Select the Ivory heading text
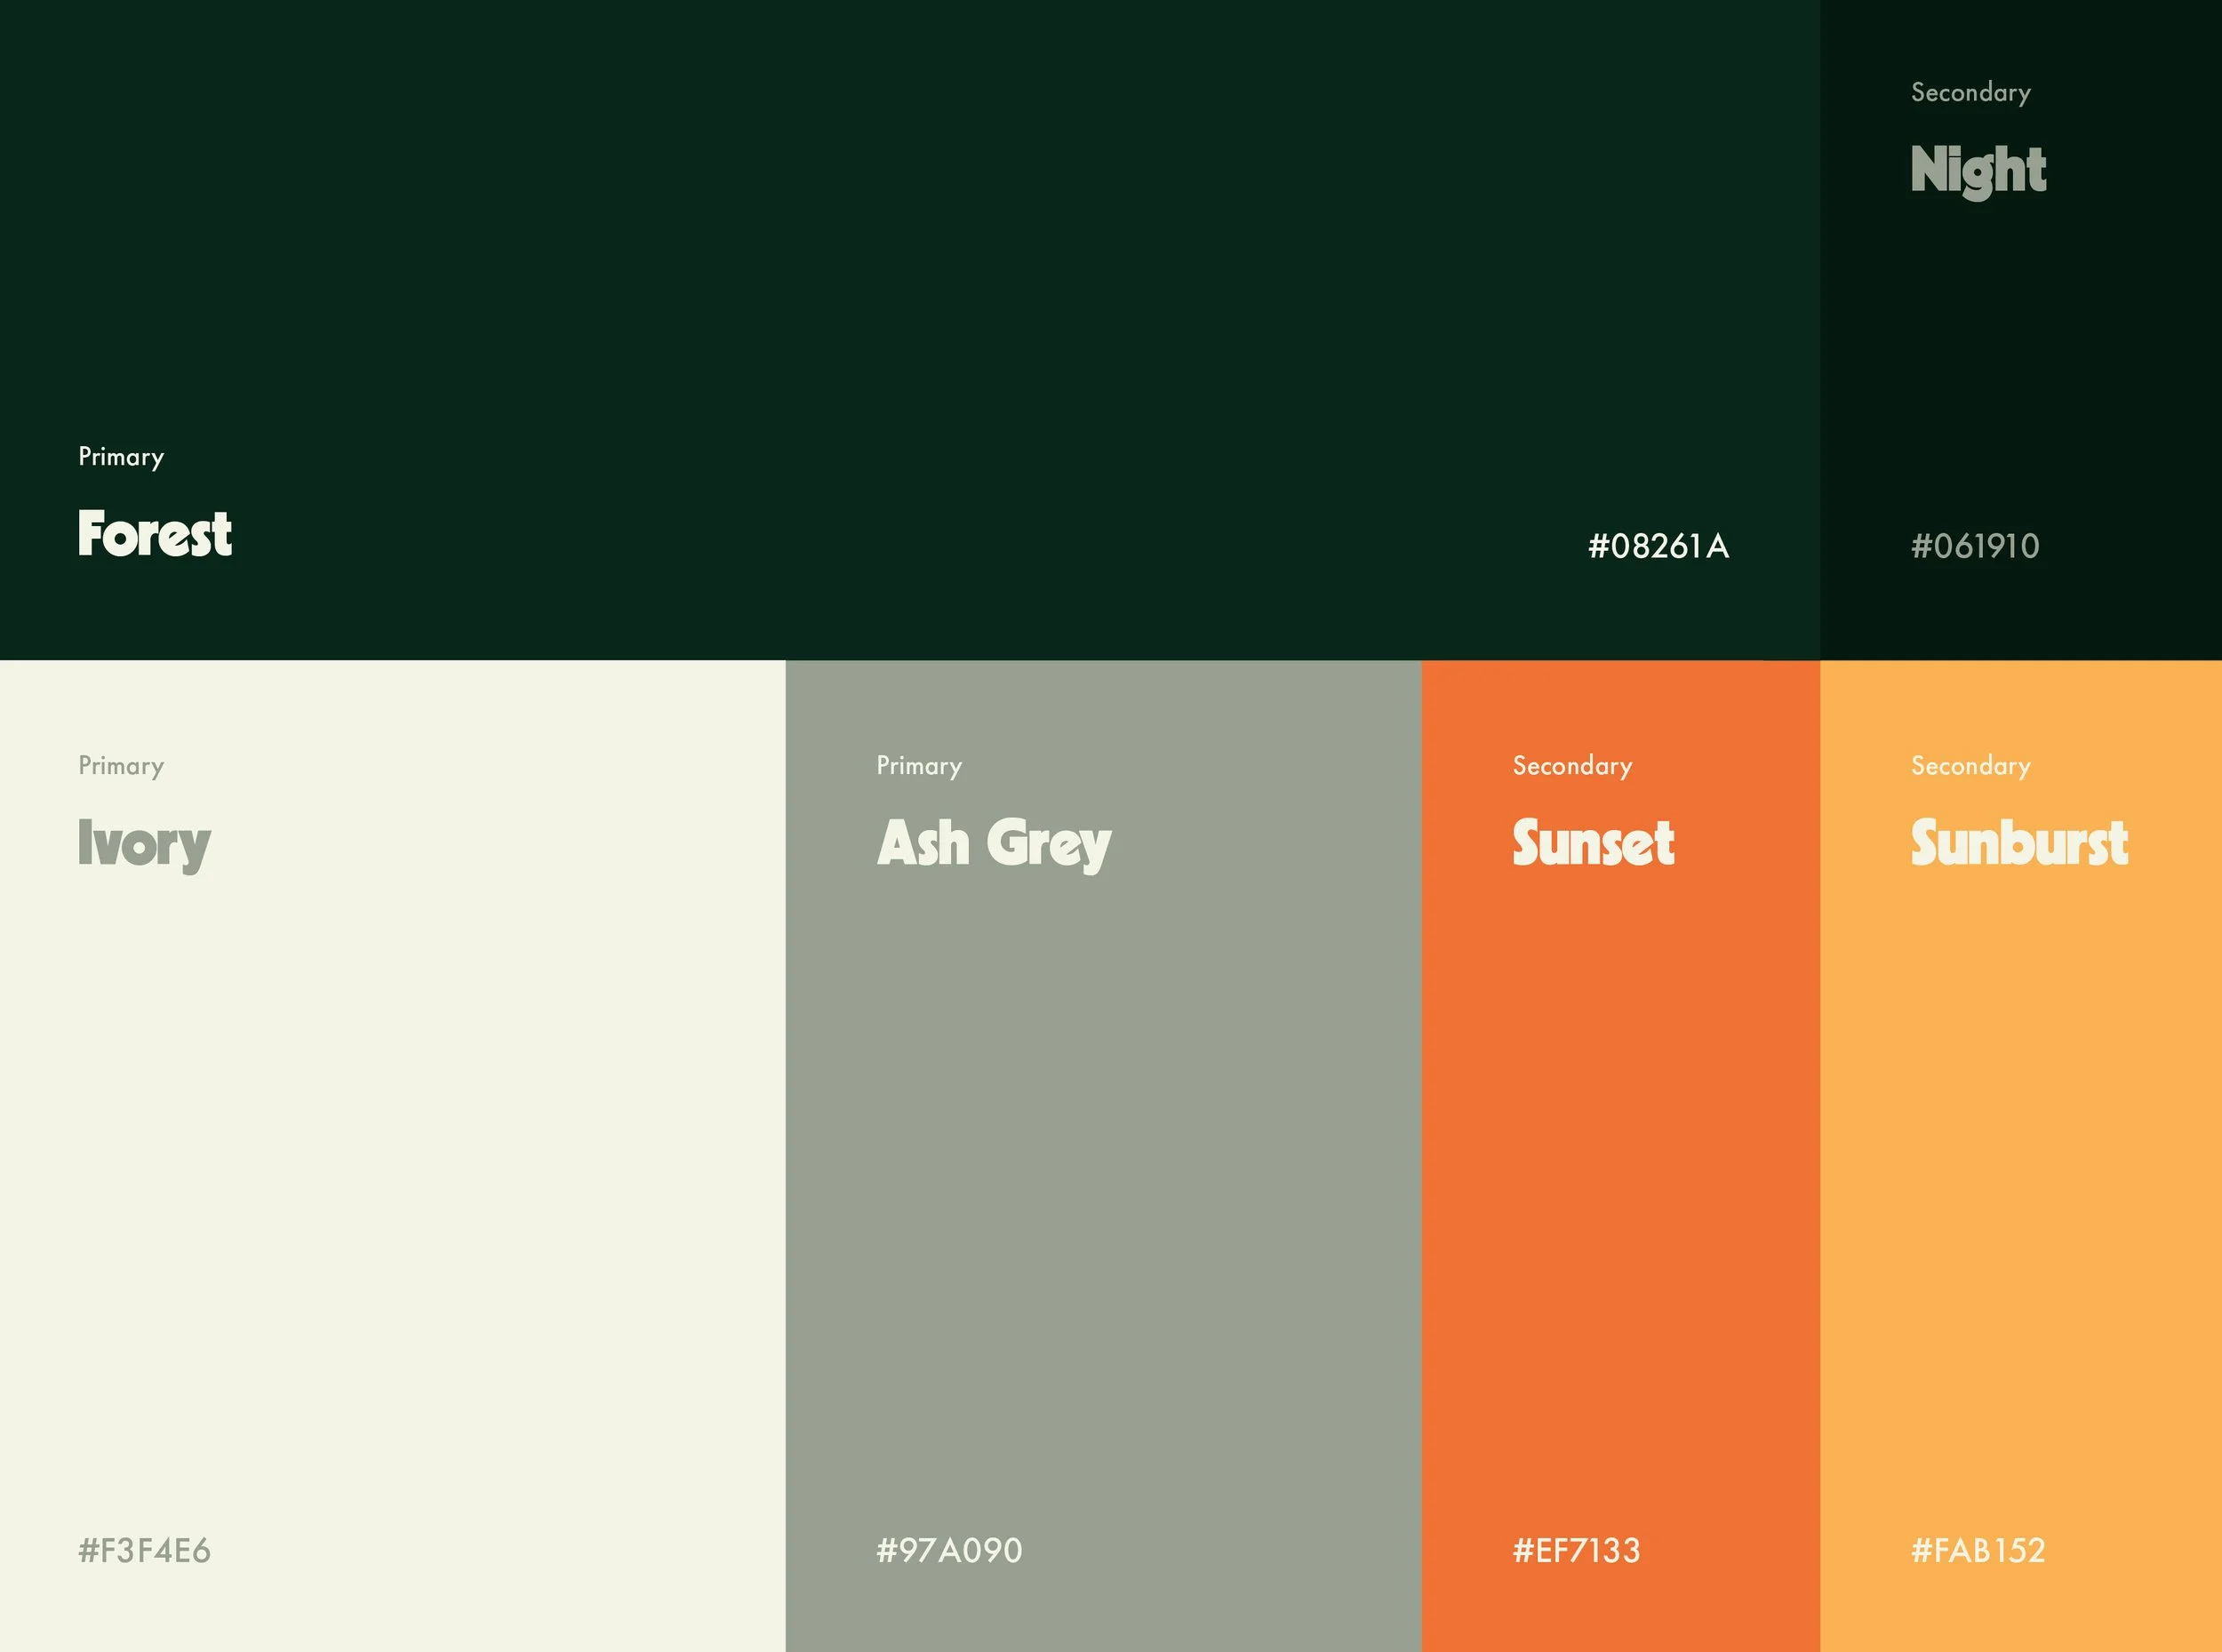 click(144, 843)
